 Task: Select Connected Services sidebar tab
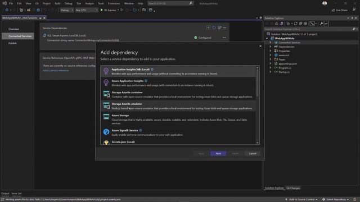pyautogui.click(x=18, y=36)
